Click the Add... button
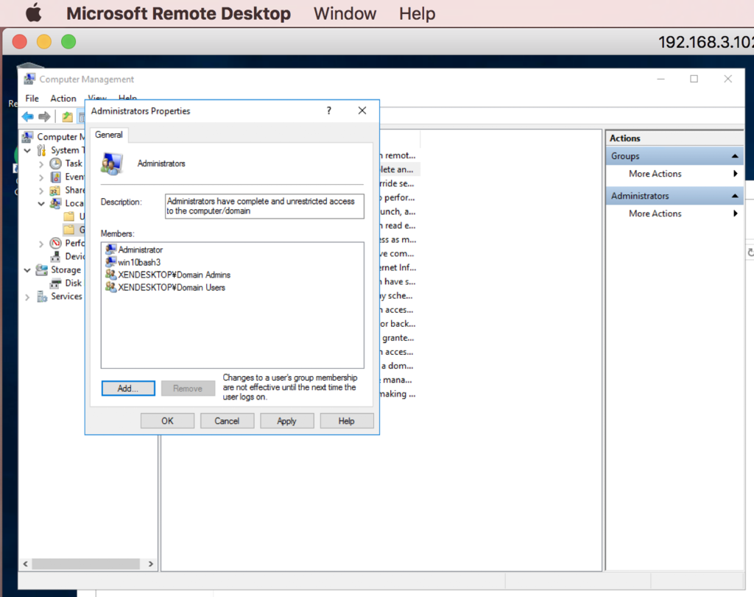The width and height of the screenshot is (754, 597). pyautogui.click(x=128, y=388)
